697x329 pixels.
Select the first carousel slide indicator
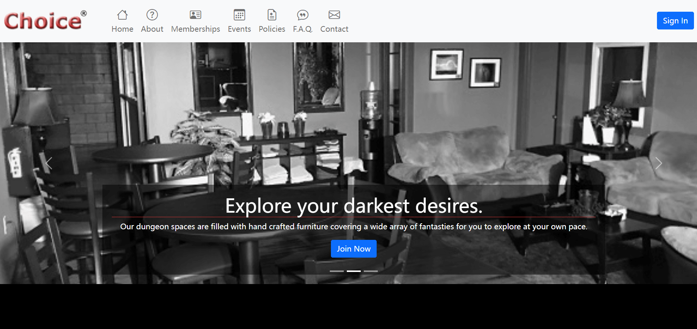(x=337, y=271)
